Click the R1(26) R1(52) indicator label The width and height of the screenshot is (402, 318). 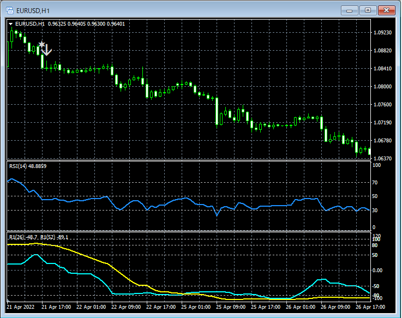point(38,237)
